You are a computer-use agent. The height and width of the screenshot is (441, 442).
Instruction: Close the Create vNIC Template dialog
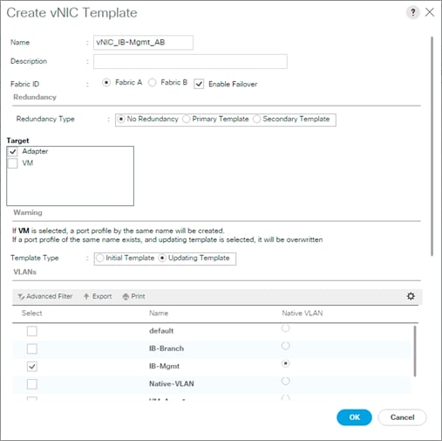(430, 12)
